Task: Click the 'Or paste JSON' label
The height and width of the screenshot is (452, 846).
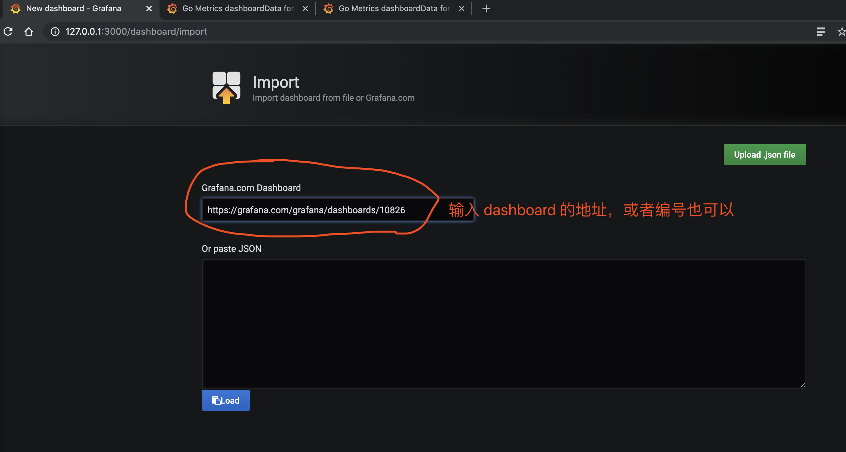Action: click(x=231, y=249)
